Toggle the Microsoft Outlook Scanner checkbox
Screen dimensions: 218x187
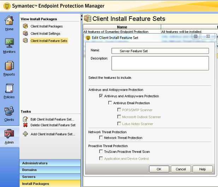[x=119, y=117]
